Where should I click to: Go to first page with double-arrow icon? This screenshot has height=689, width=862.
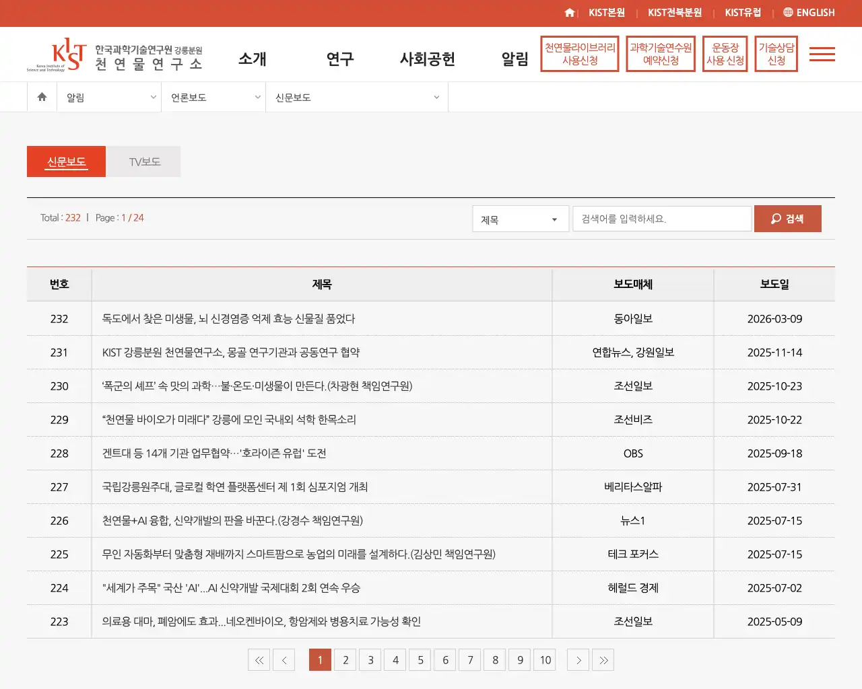pos(259,660)
